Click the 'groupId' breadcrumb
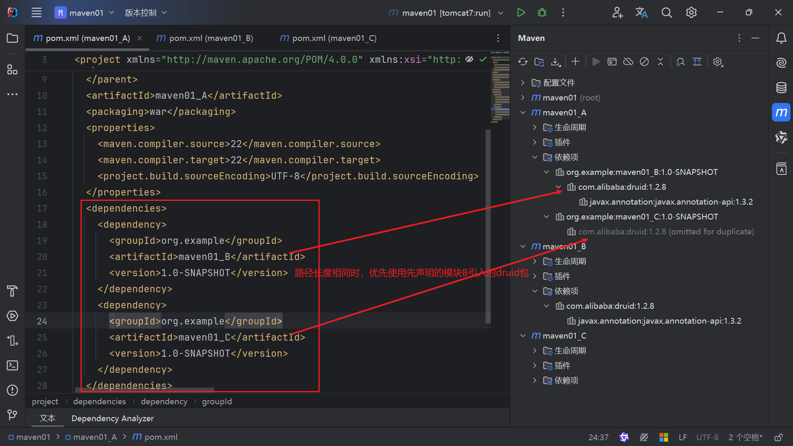This screenshot has height=446, width=793. [217, 401]
